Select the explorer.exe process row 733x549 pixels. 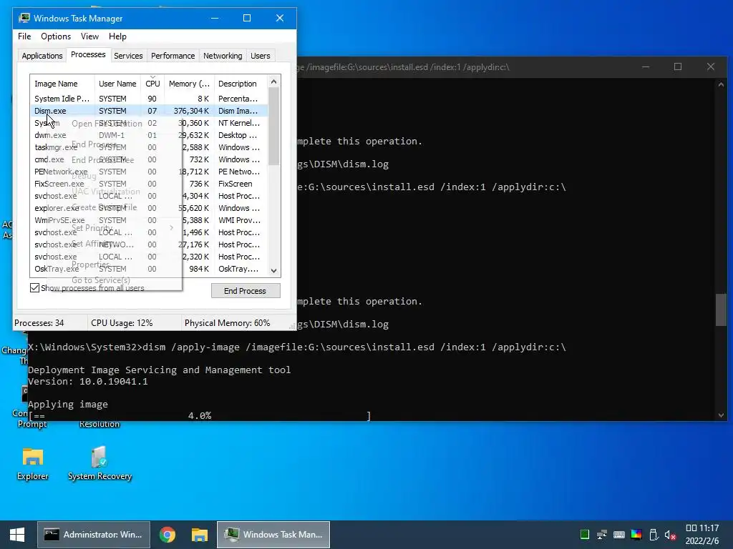click(149, 208)
